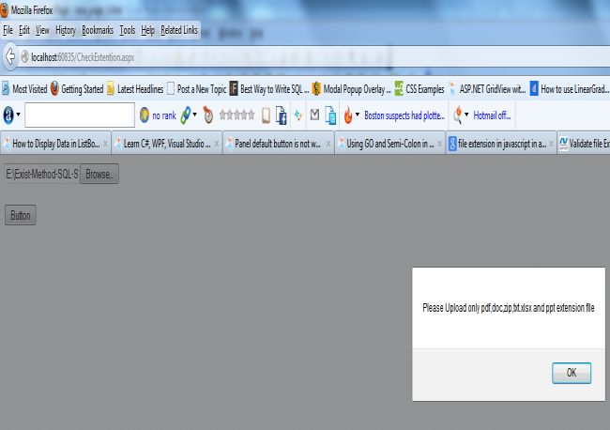Click the red Wayback clock icon
Viewport: 610px width, 430px height.
208,115
